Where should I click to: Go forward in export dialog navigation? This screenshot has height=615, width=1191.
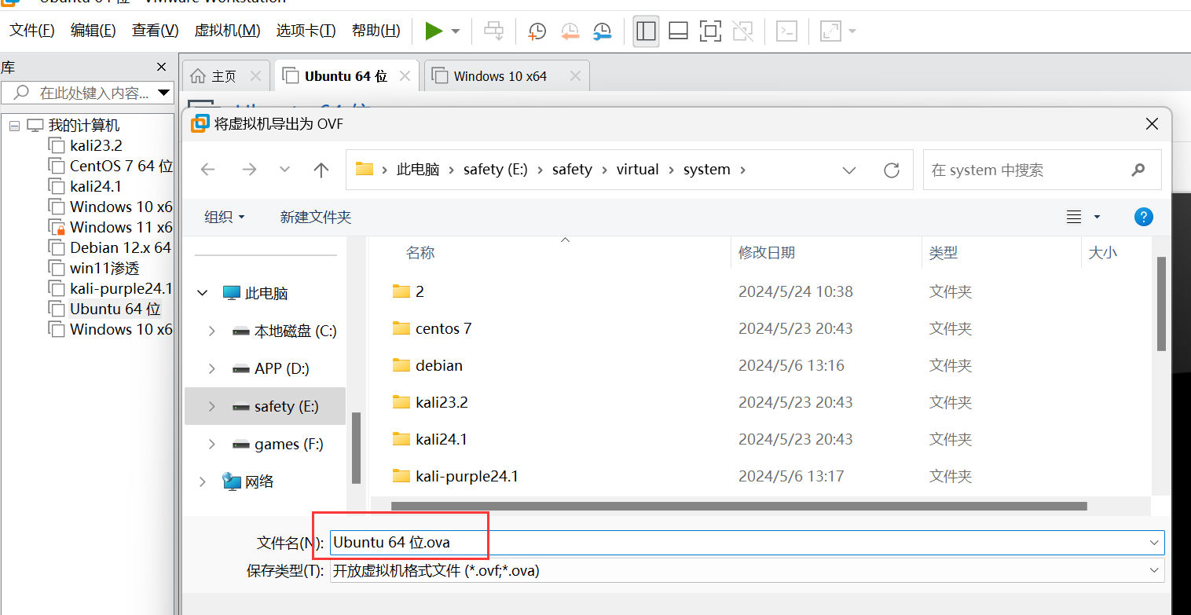click(248, 170)
